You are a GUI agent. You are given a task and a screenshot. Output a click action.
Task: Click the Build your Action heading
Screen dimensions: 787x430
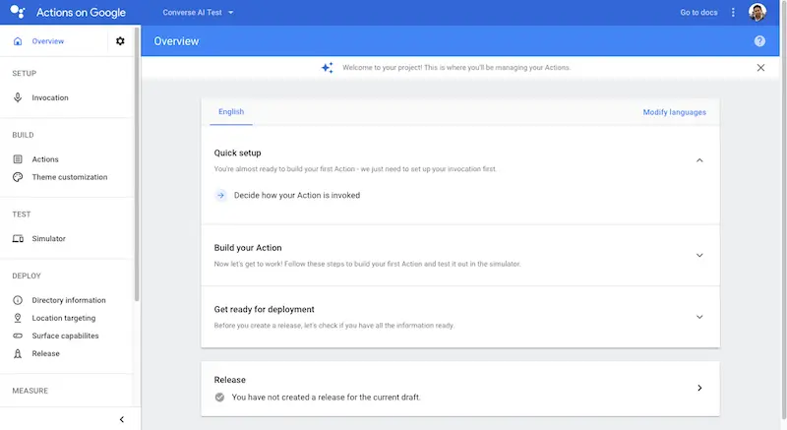pos(248,248)
